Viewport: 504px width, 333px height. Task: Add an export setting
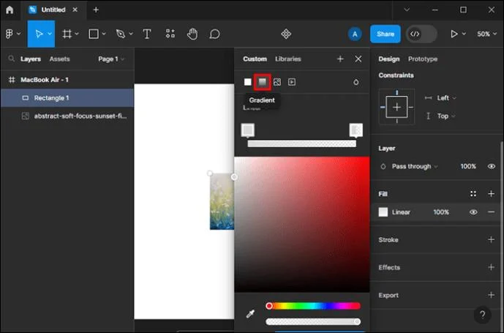point(491,295)
